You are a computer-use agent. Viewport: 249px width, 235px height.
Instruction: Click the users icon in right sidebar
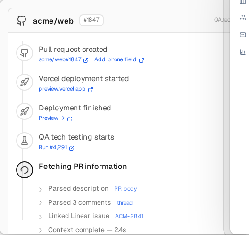242,17
